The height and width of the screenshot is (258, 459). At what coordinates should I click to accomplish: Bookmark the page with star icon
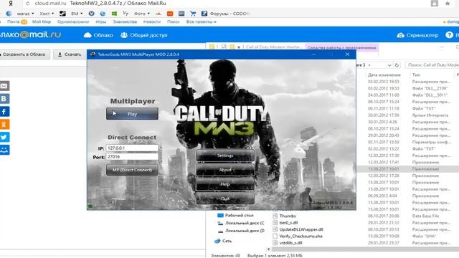pyautogui.click(x=448, y=4)
